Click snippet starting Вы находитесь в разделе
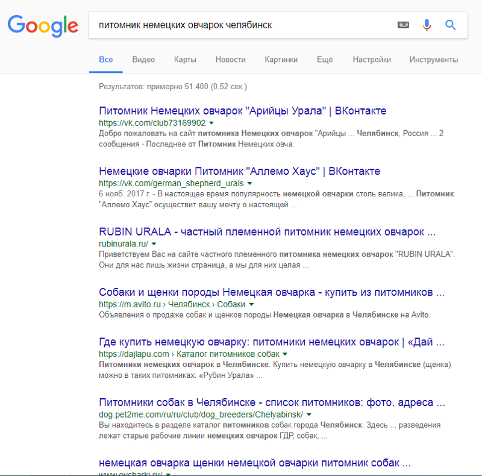Image resolution: width=482 pixels, height=476 pixels. [269, 430]
